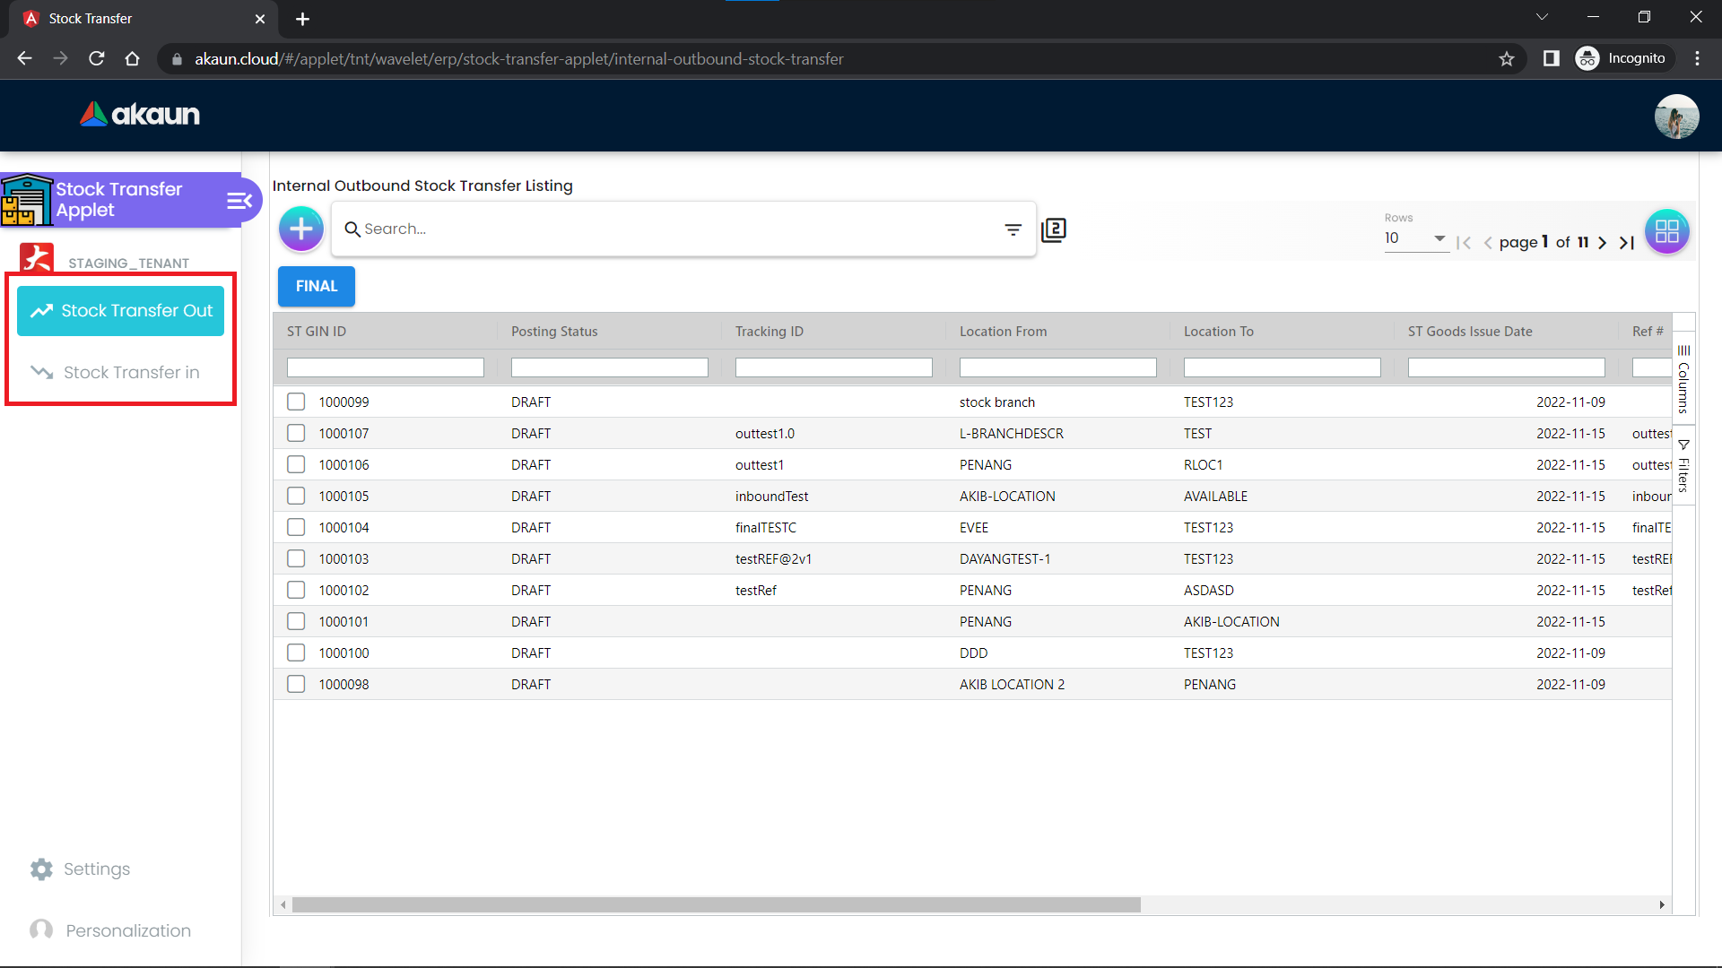Check the row 1000099 checkbox
1722x968 pixels.
[x=296, y=402]
